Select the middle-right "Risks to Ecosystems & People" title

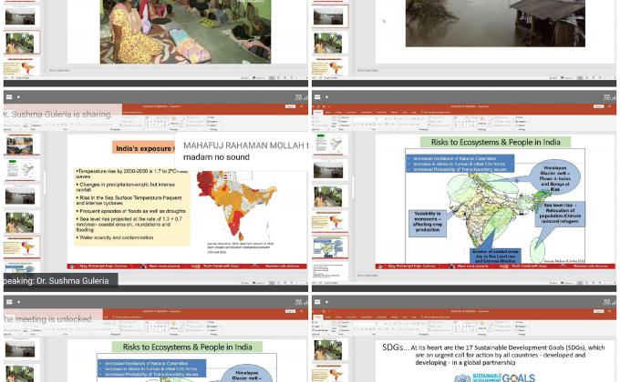[x=495, y=143]
